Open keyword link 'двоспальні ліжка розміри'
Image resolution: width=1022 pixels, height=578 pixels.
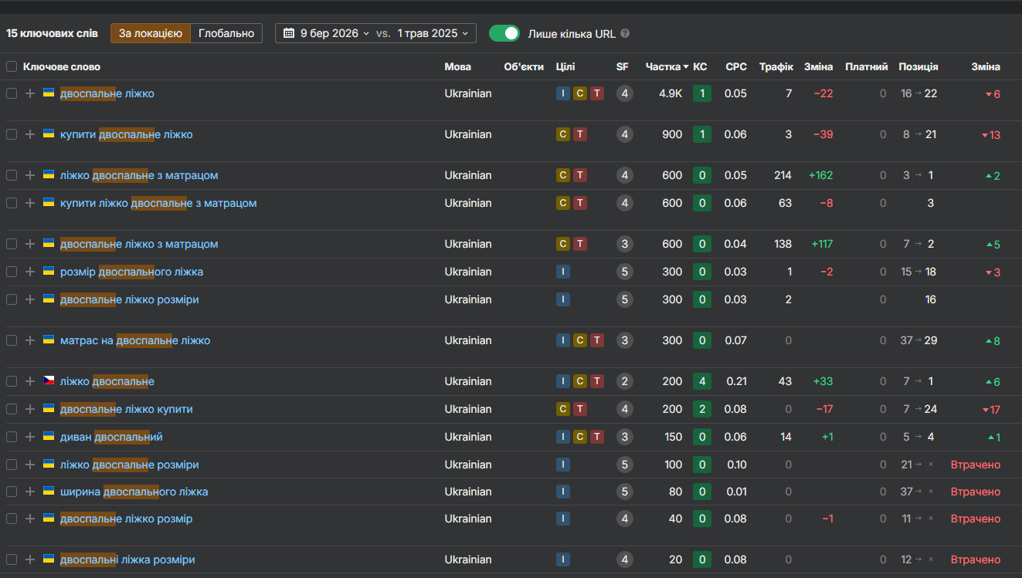pos(127,559)
